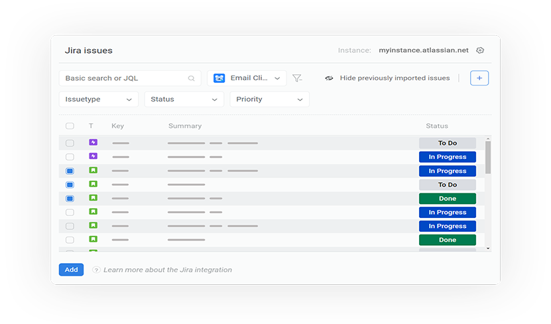551x324 pixels.
Task: Click myinstance.atlassian.net instance name
Action: 424,50
